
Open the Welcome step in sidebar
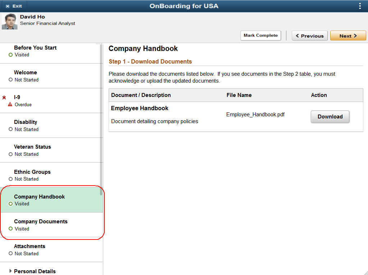[25, 73]
